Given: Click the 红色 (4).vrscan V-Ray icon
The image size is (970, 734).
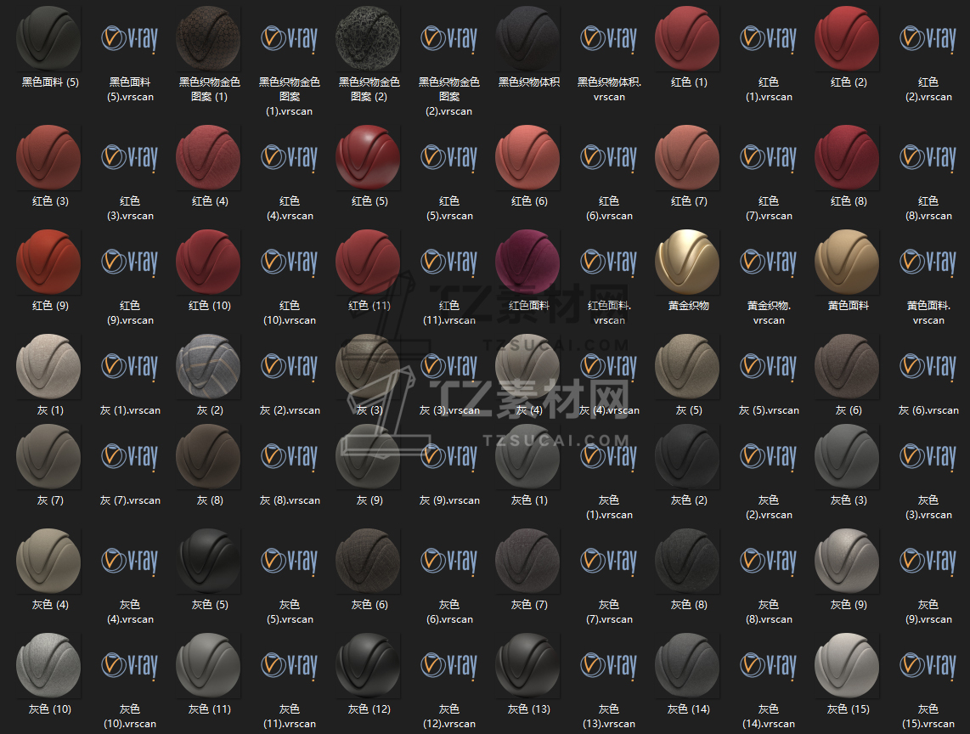Looking at the screenshot, I should (x=289, y=157).
